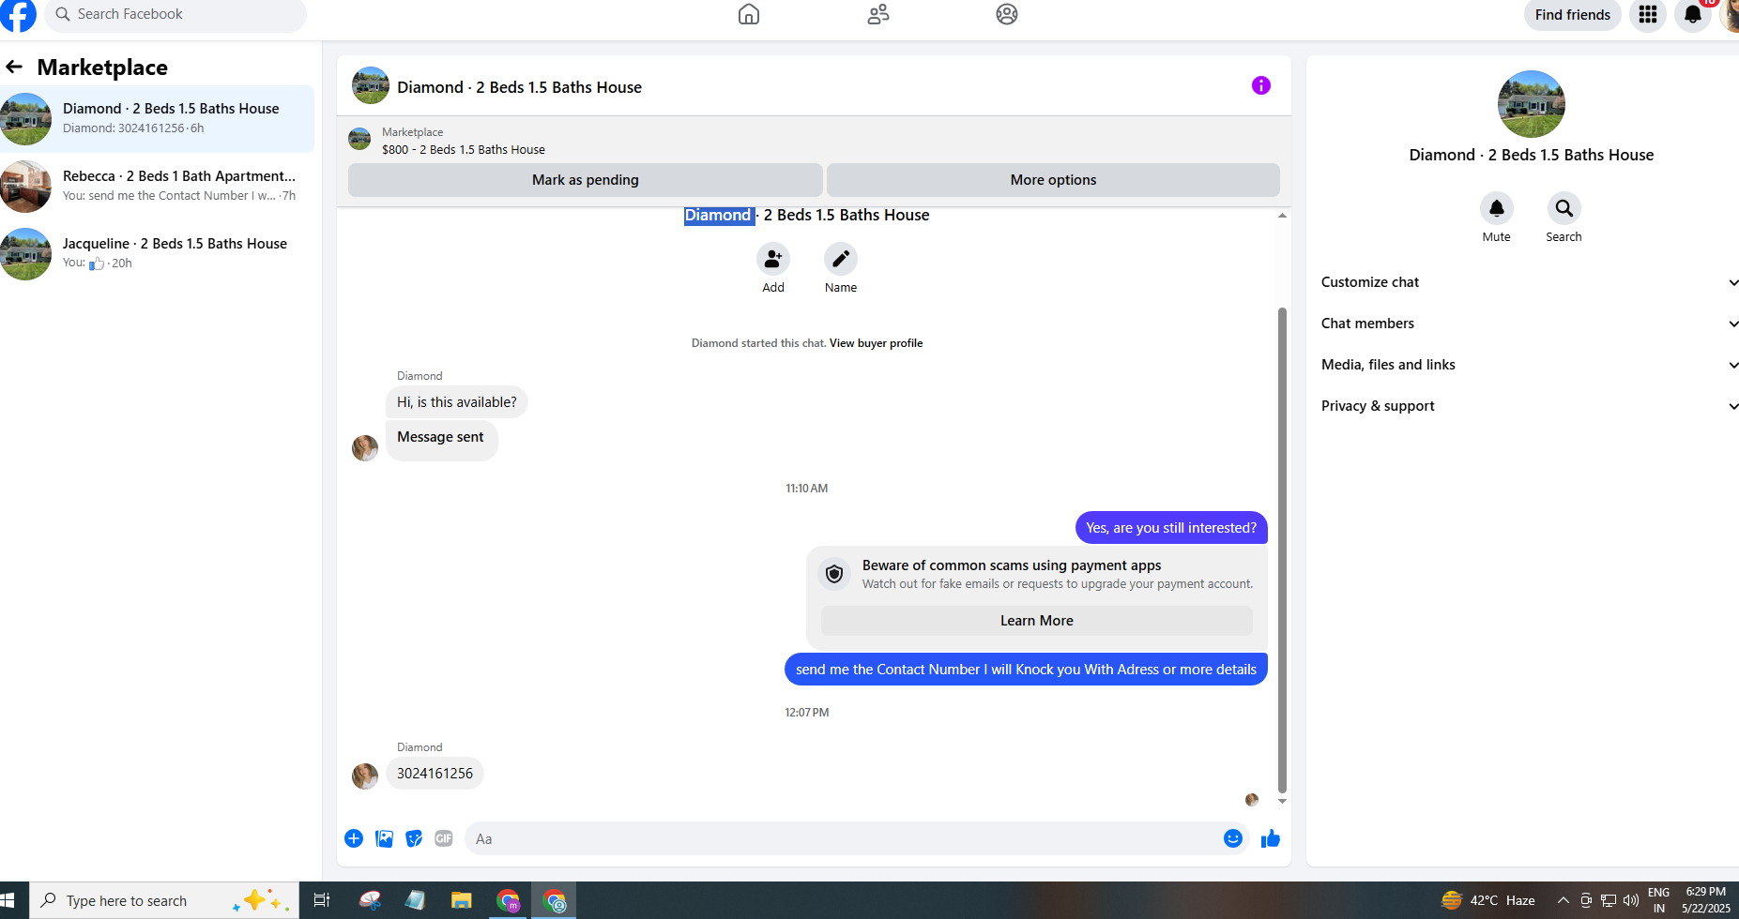Open more actions plus icon in composer
This screenshot has width=1739, height=919.
tap(354, 838)
